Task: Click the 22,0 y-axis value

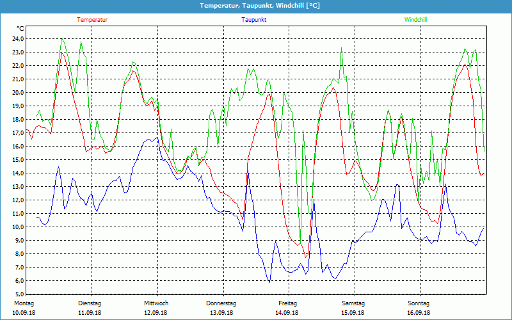Action: click(19, 66)
